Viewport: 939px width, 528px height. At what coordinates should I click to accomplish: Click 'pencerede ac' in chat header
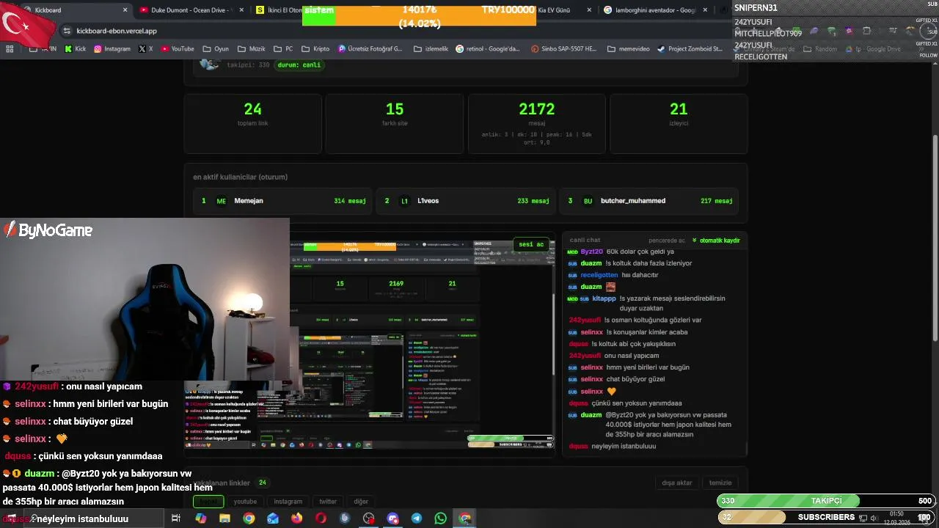click(x=667, y=241)
